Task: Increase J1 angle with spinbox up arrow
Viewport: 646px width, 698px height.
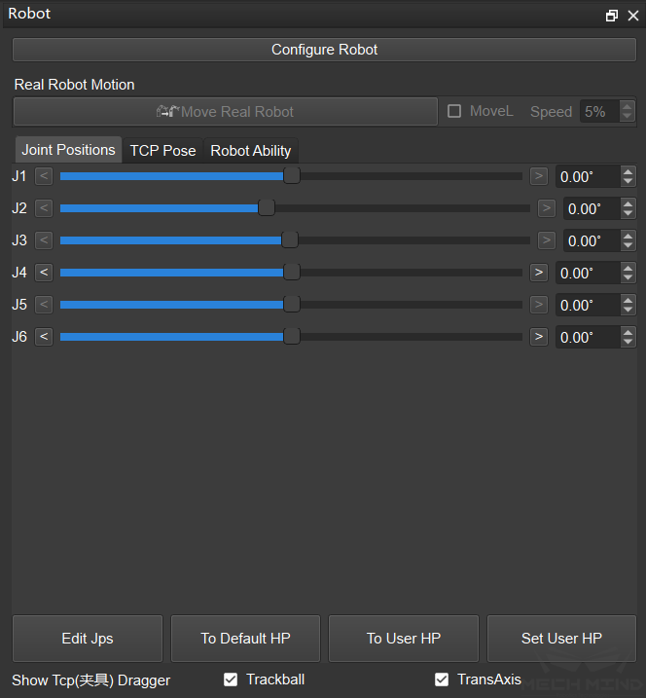Action: pyautogui.click(x=628, y=172)
